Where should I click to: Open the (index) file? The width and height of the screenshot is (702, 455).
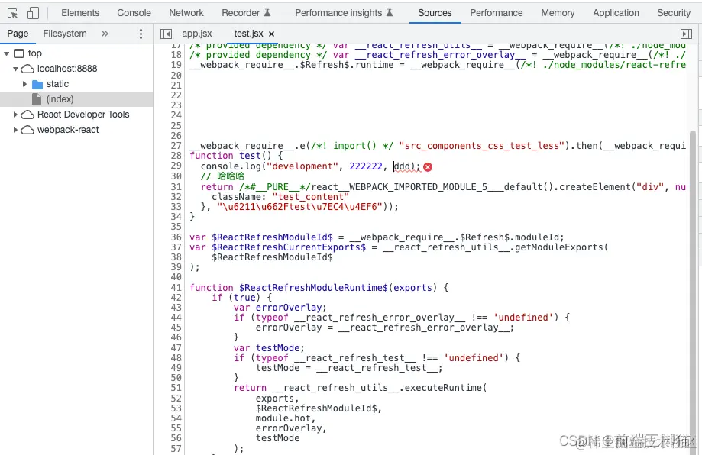[x=60, y=99]
